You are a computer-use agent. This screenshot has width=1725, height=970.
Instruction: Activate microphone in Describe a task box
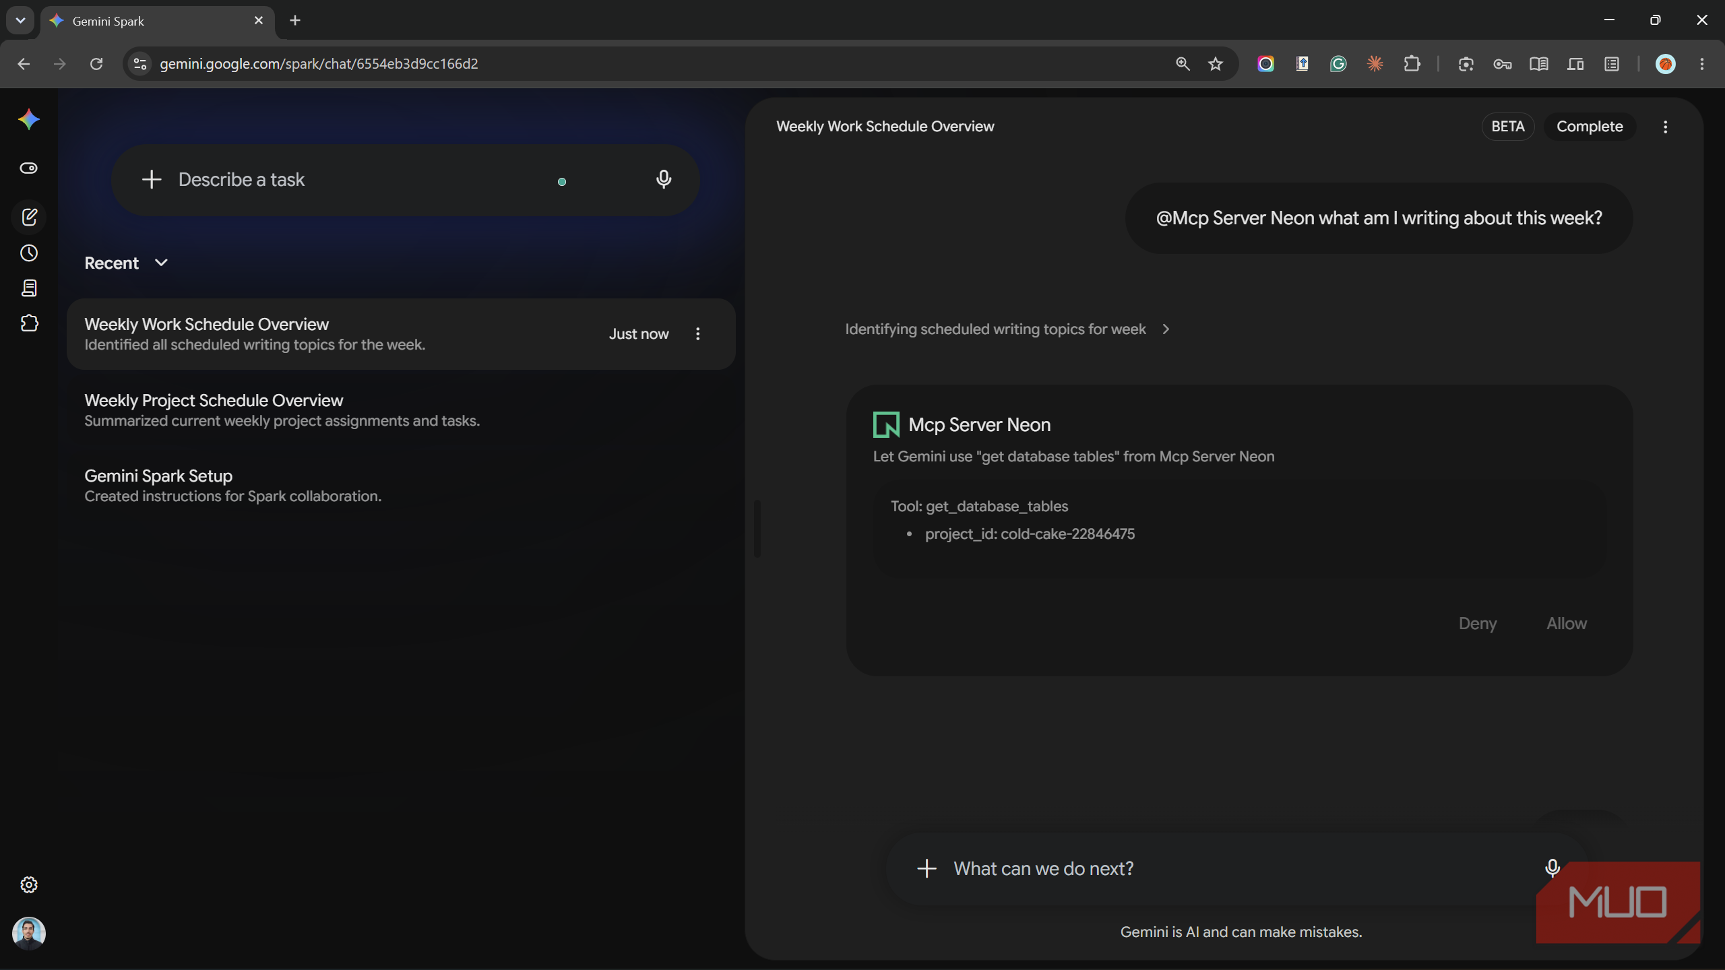(664, 179)
